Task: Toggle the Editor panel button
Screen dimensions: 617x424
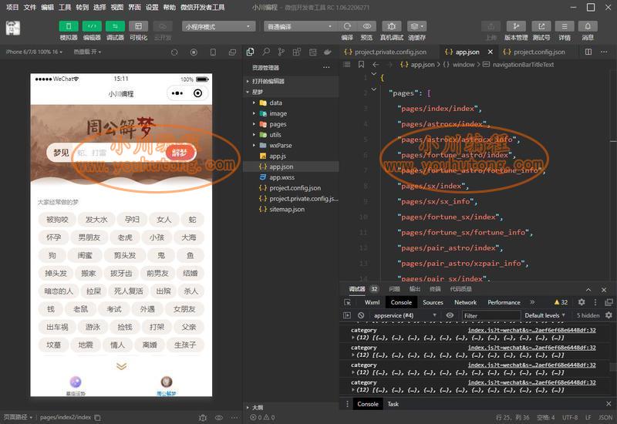Action: [92, 26]
